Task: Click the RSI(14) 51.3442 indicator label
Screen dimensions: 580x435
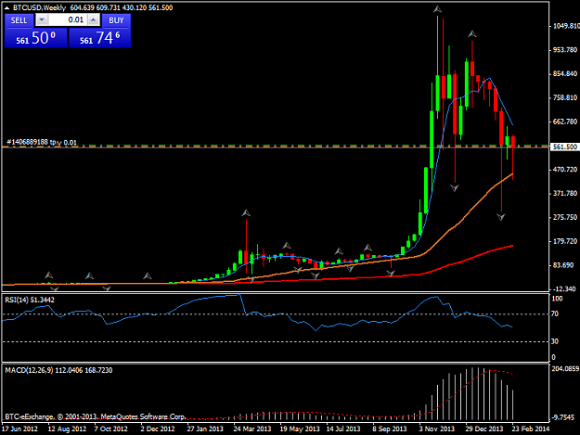Action: (30, 300)
